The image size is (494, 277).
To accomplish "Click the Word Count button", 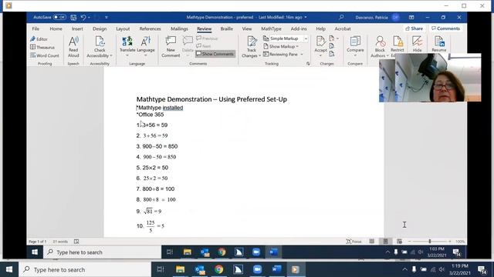I will point(45,55).
